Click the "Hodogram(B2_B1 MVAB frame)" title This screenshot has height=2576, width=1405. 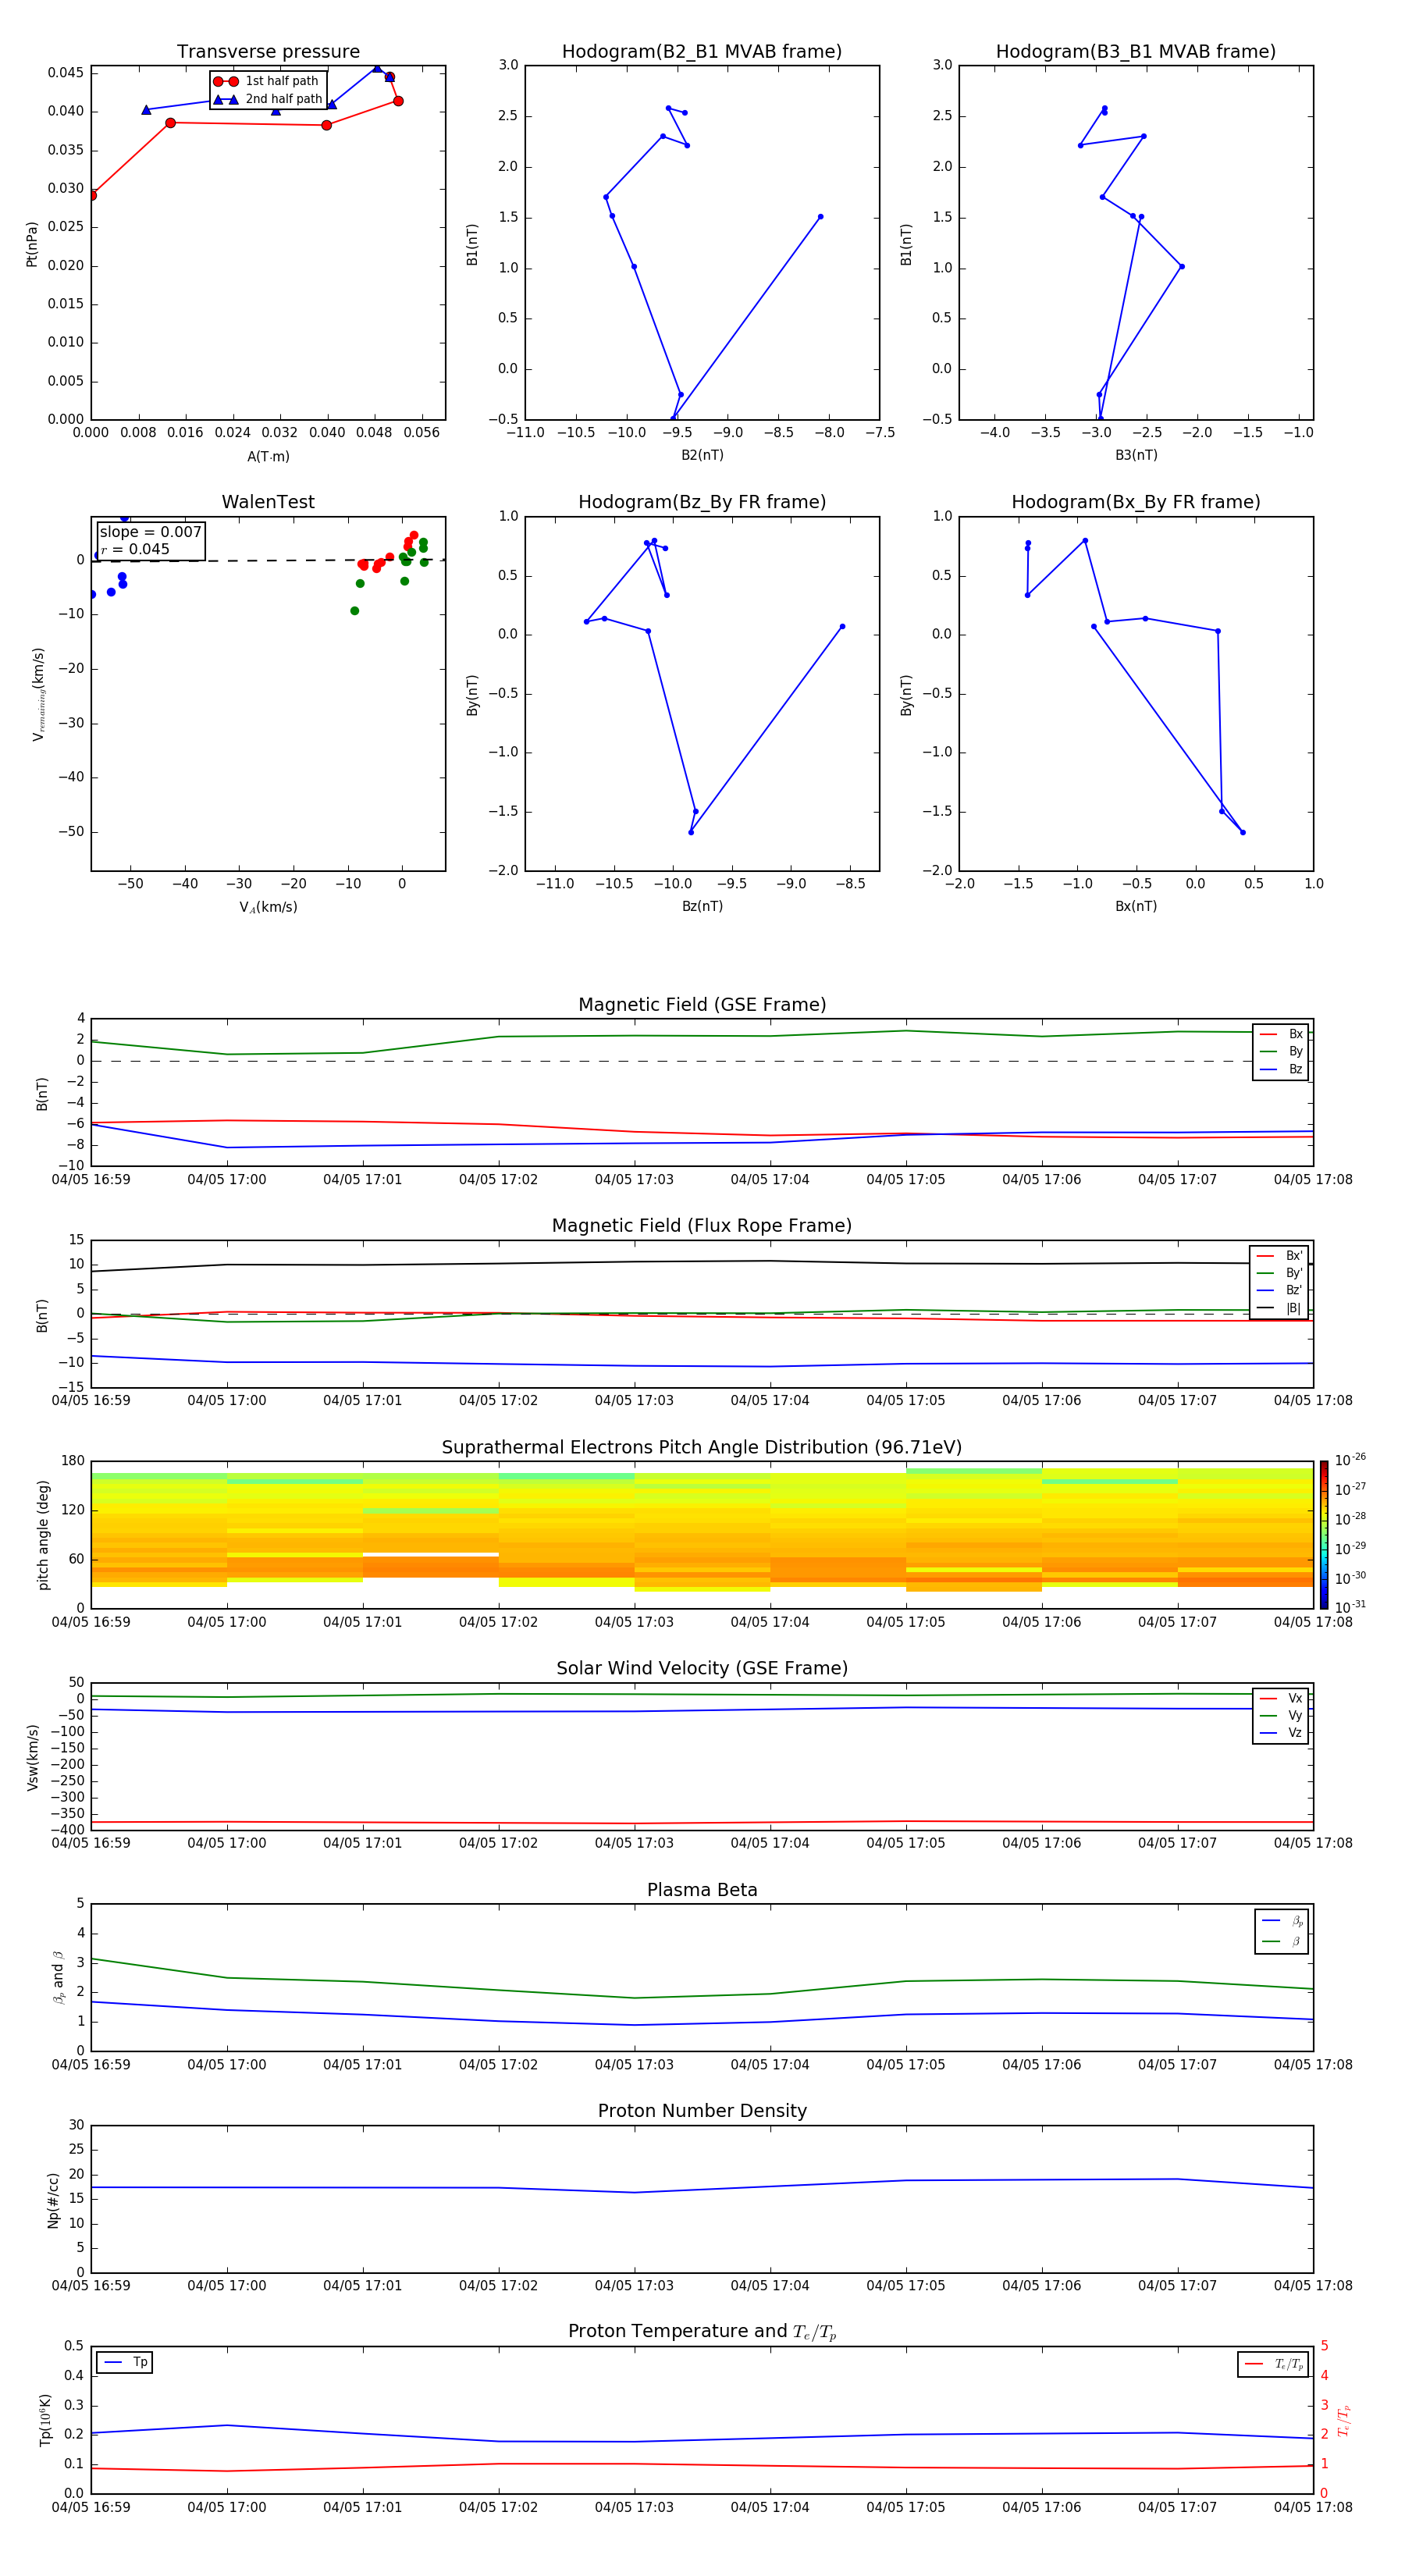click(x=701, y=52)
